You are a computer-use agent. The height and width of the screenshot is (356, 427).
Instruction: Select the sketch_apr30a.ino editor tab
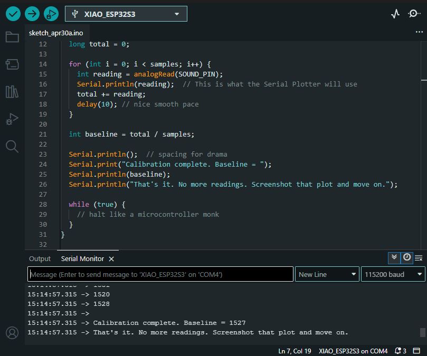point(56,33)
